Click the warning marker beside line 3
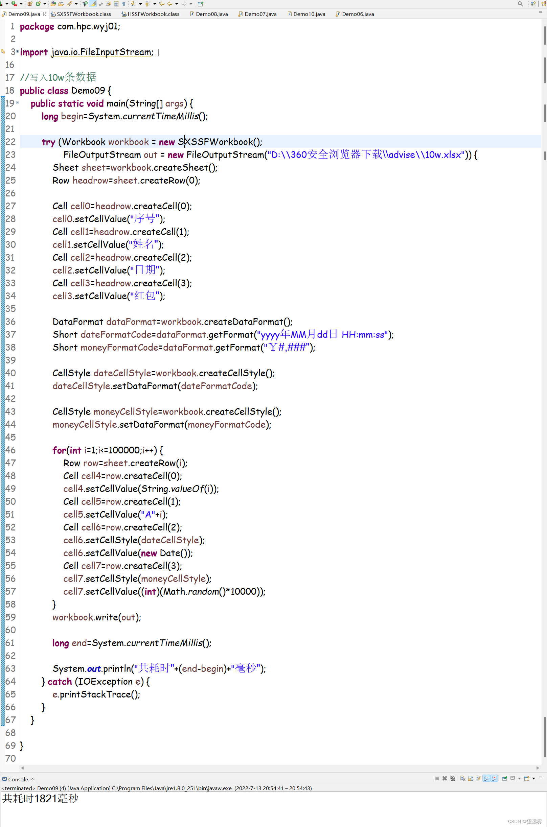Viewport: 547px width, 827px height. tap(3, 52)
